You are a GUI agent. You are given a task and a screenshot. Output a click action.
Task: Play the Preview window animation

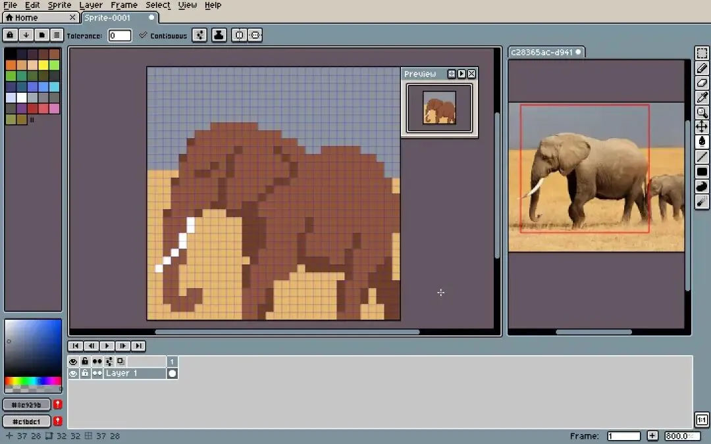pyautogui.click(x=461, y=74)
